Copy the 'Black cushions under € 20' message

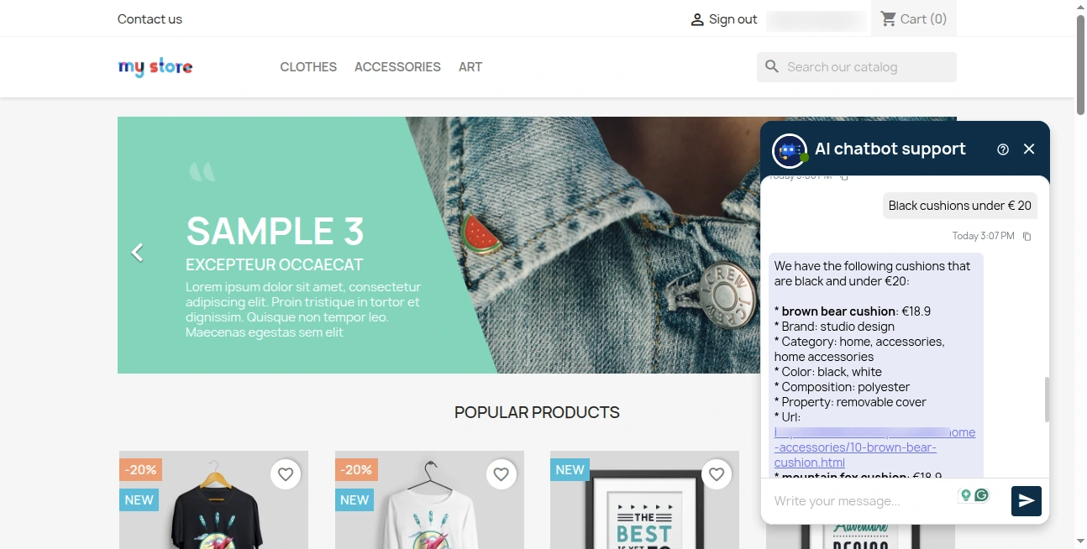click(x=1027, y=237)
